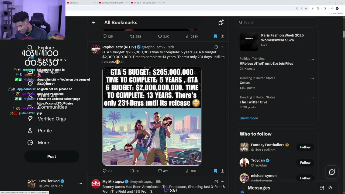Like the Raphousetv post with 419 likes

(163, 171)
